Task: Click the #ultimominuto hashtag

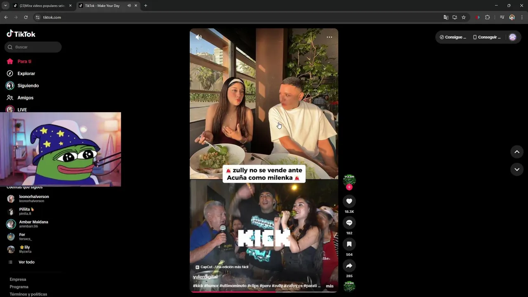Action: (x=233, y=286)
